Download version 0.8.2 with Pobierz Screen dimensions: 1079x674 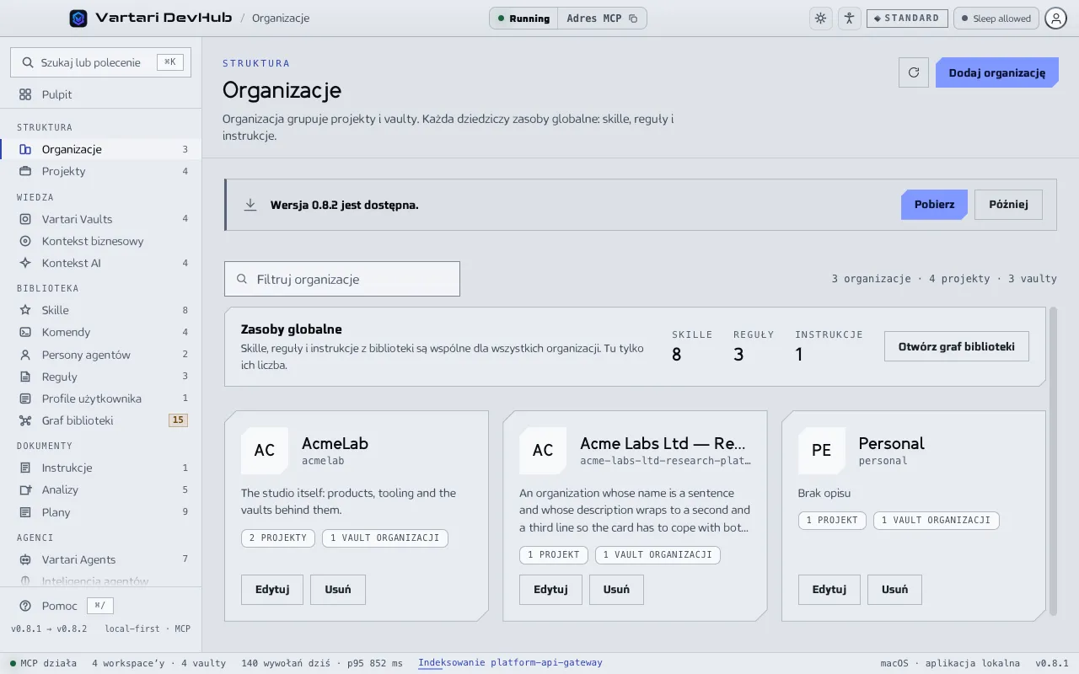(x=934, y=205)
